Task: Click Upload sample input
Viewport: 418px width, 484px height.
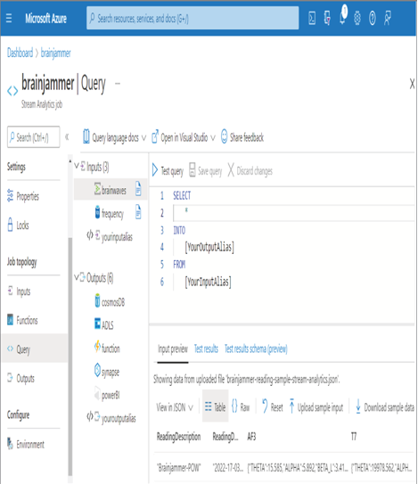Action: click(x=316, y=406)
